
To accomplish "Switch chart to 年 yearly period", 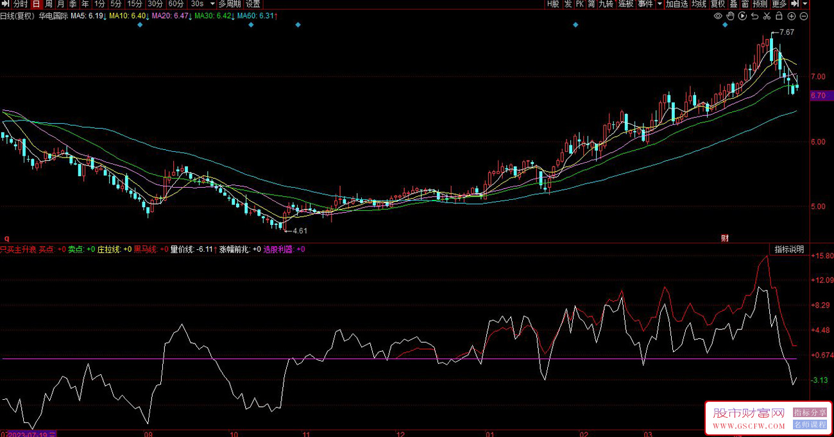I will click(85, 4).
